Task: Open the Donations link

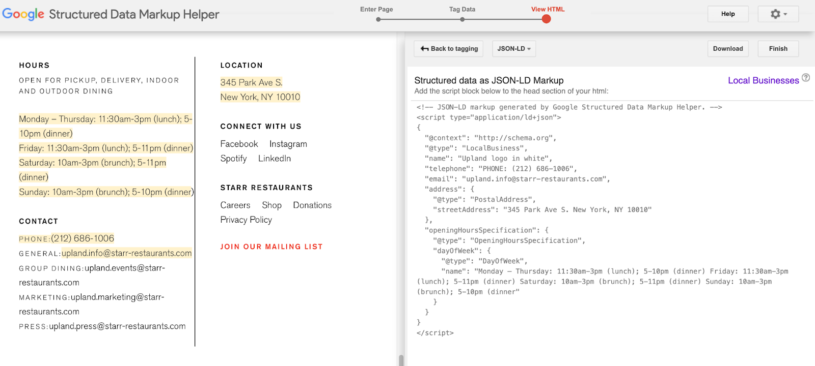Action: pos(312,205)
